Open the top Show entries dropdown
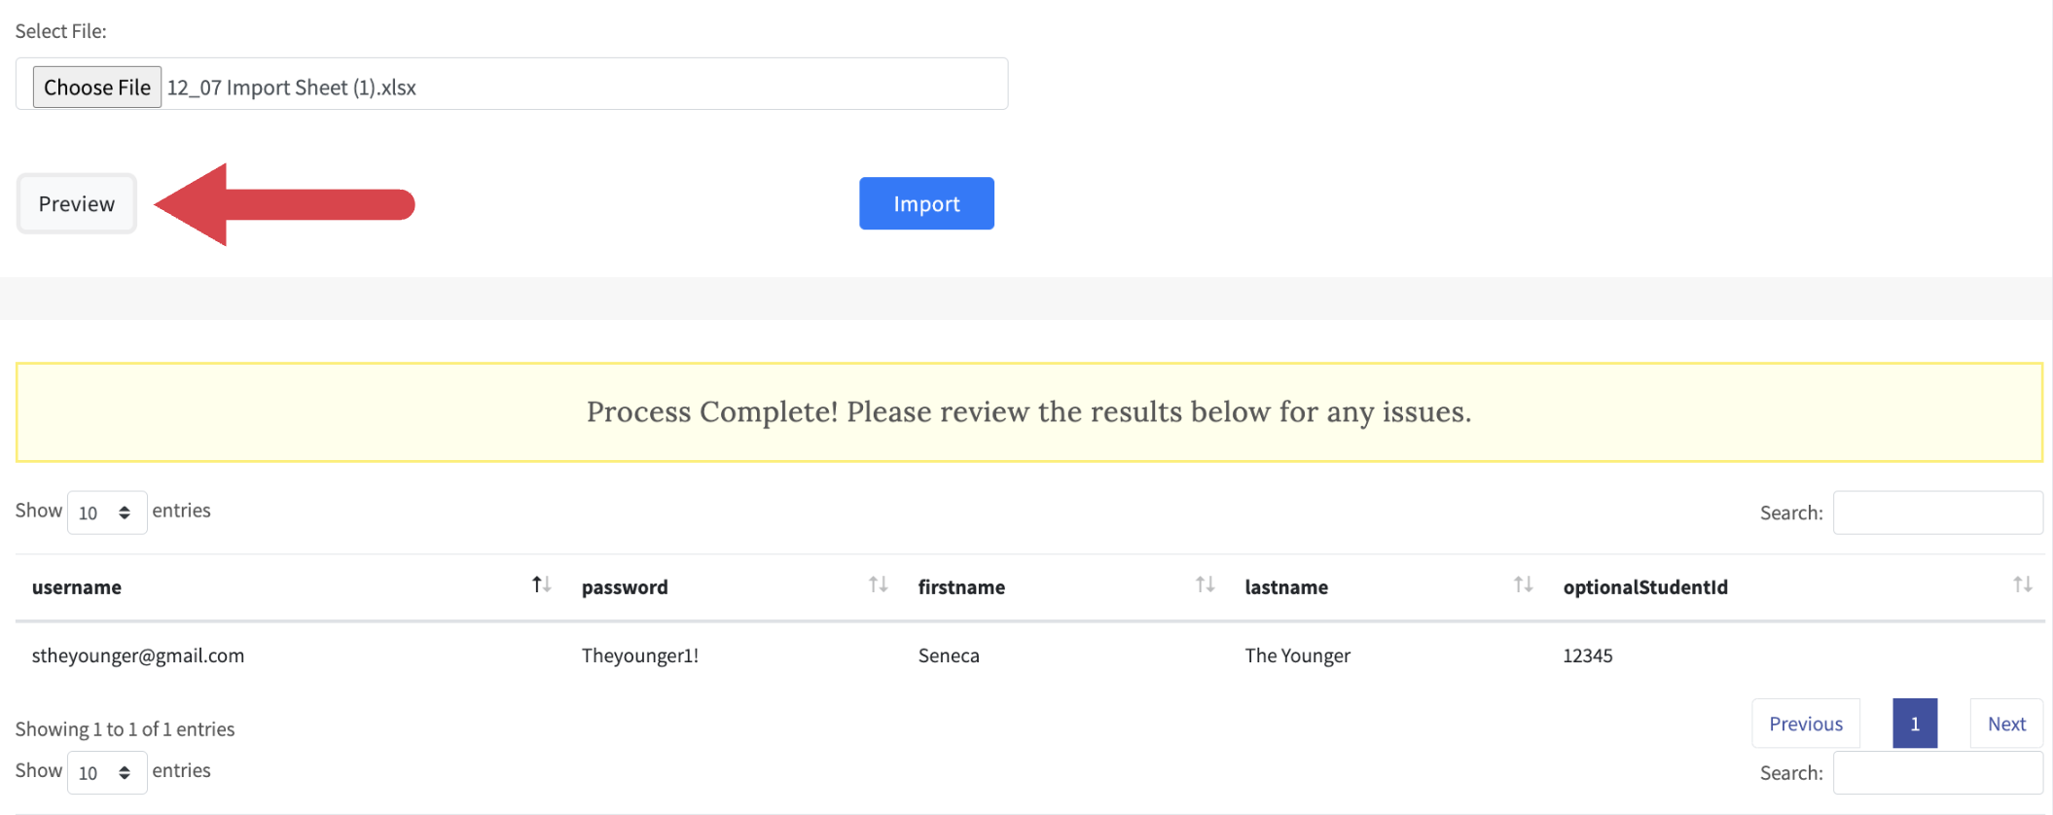The image size is (2053, 815). point(106,513)
